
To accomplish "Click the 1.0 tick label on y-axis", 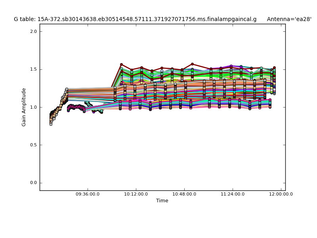I will point(33,107).
